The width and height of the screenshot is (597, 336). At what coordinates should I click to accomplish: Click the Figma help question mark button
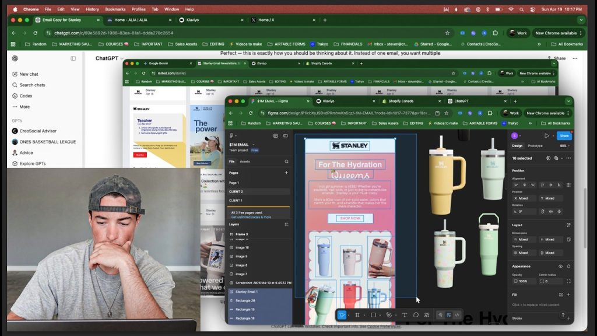coord(563,315)
